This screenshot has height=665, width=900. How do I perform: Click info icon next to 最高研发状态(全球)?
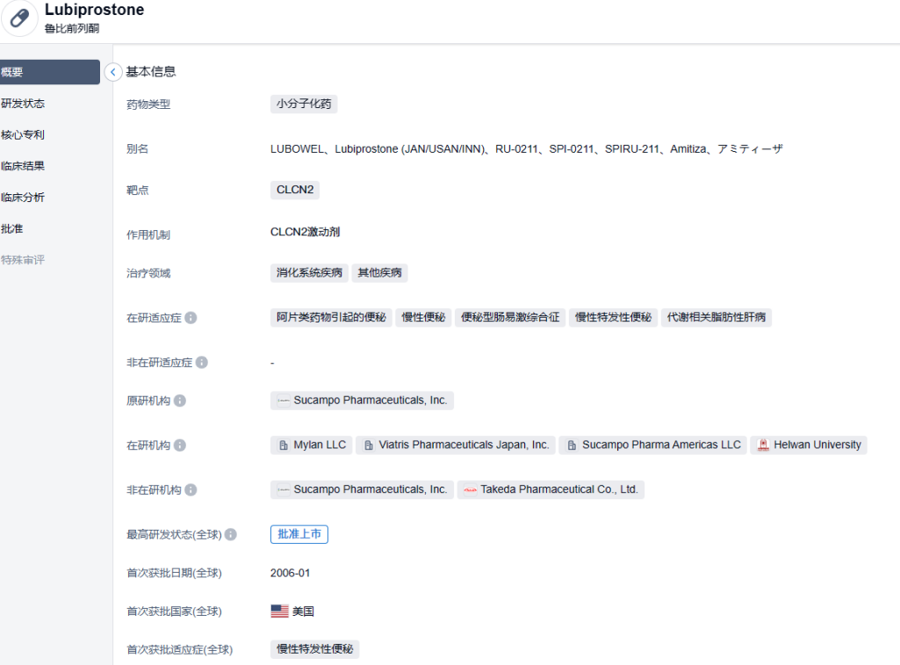(231, 535)
